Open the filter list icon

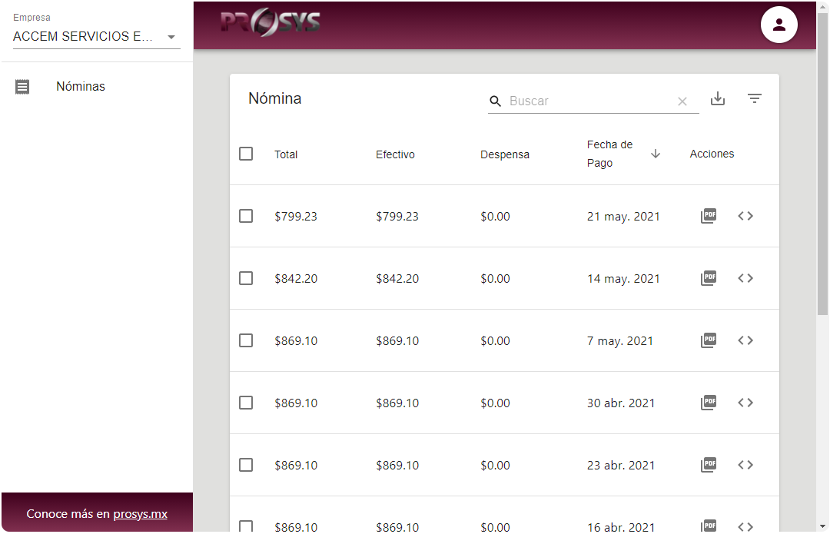[x=755, y=99]
